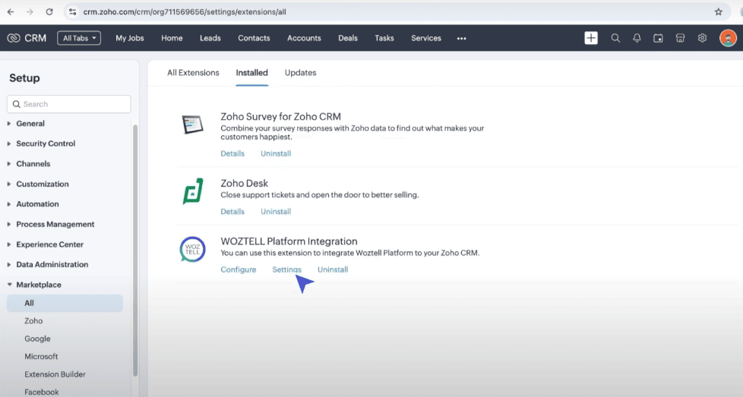Viewport: 743px width, 397px height.
Task: Select All under Marketplace
Action: pyautogui.click(x=65, y=303)
